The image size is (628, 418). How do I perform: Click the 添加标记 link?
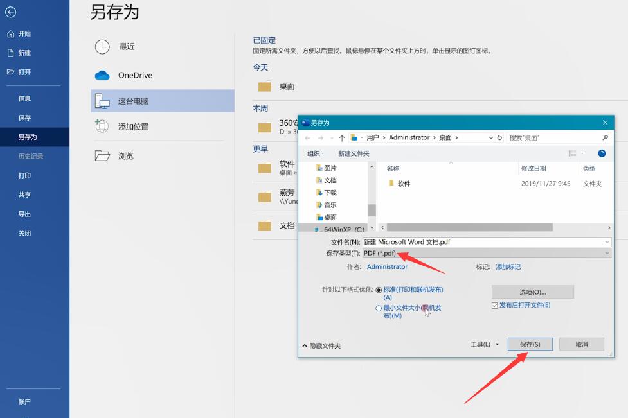tap(508, 267)
